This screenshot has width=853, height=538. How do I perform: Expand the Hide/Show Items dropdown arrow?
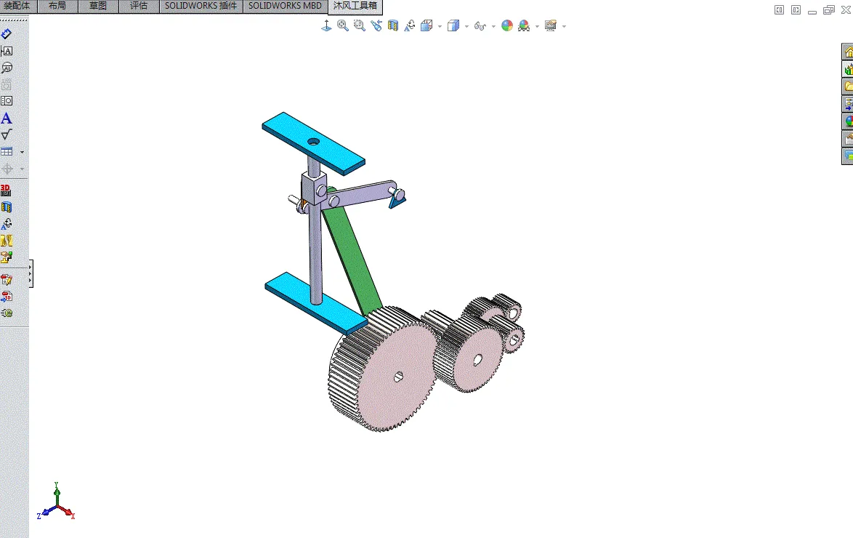493,26
